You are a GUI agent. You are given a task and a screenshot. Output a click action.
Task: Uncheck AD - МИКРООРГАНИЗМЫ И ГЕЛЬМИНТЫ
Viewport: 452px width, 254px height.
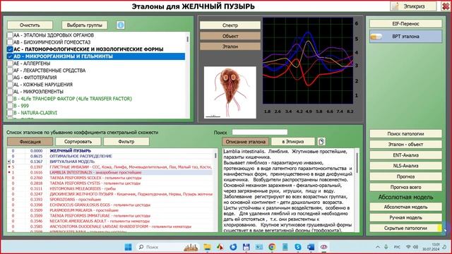[10, 56]
